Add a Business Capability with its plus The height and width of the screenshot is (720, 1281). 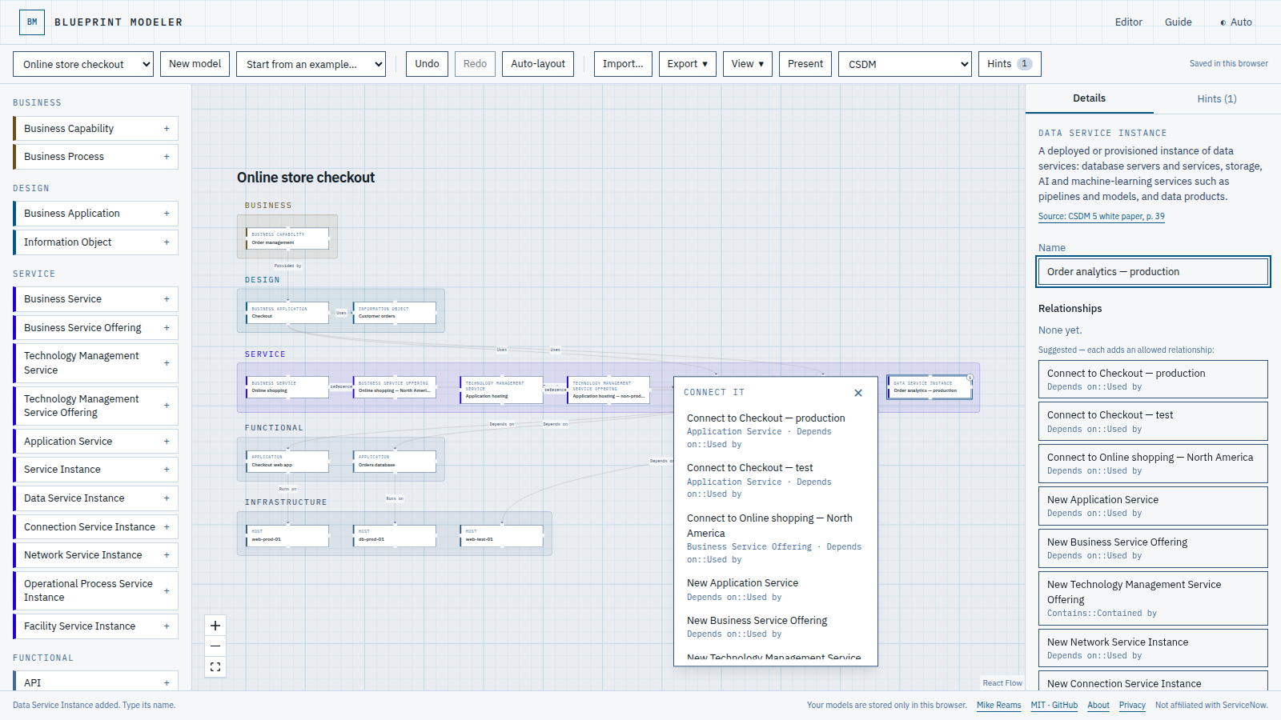167,129
